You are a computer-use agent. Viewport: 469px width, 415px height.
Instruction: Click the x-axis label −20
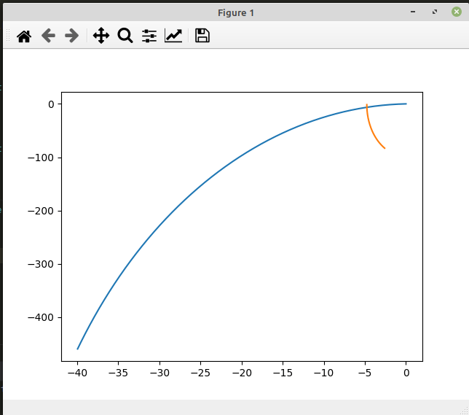[242, 373]
